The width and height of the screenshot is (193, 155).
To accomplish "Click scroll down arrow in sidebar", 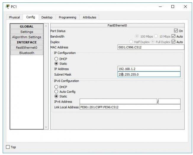I will (x=46, y=127).
